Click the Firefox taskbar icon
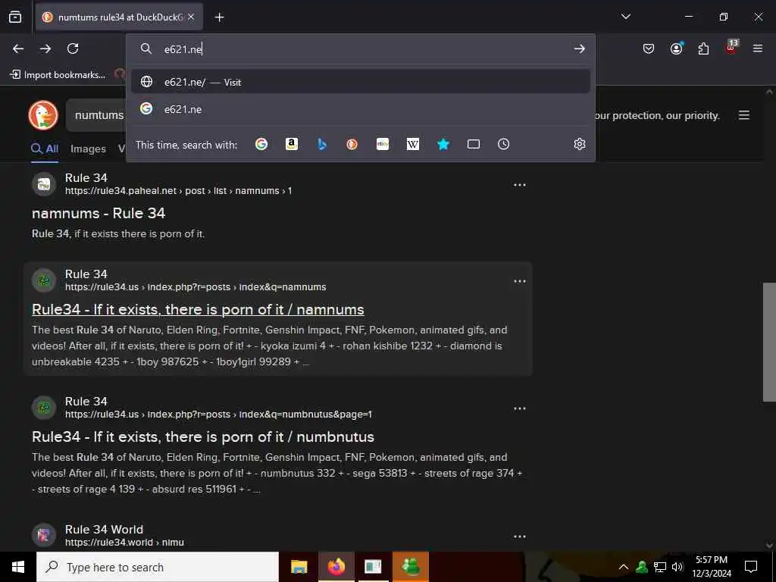Viewport: 776px width, 582px height. point(336,567)
